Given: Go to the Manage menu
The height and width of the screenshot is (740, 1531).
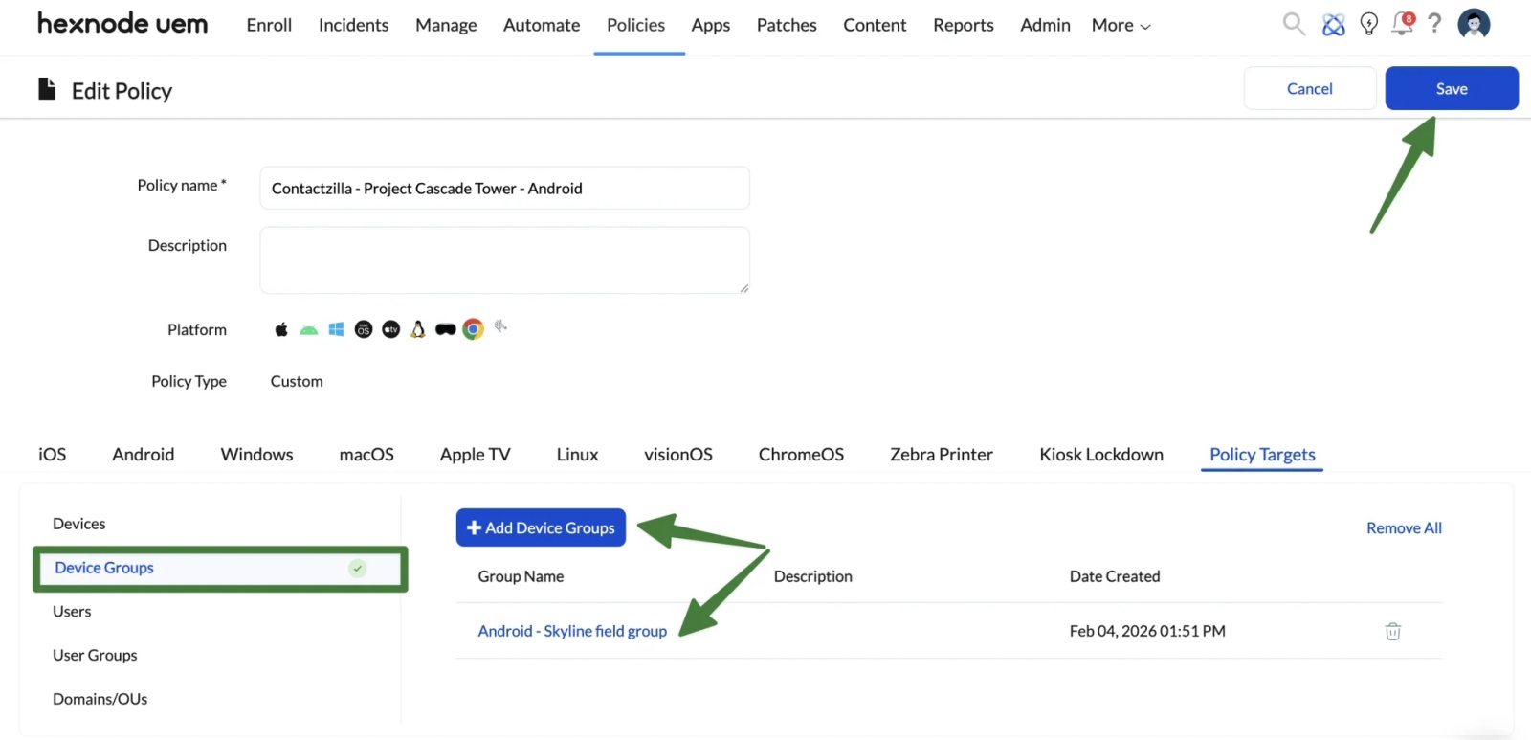Looking at the screenshot, I should click(x=446, y=26).
